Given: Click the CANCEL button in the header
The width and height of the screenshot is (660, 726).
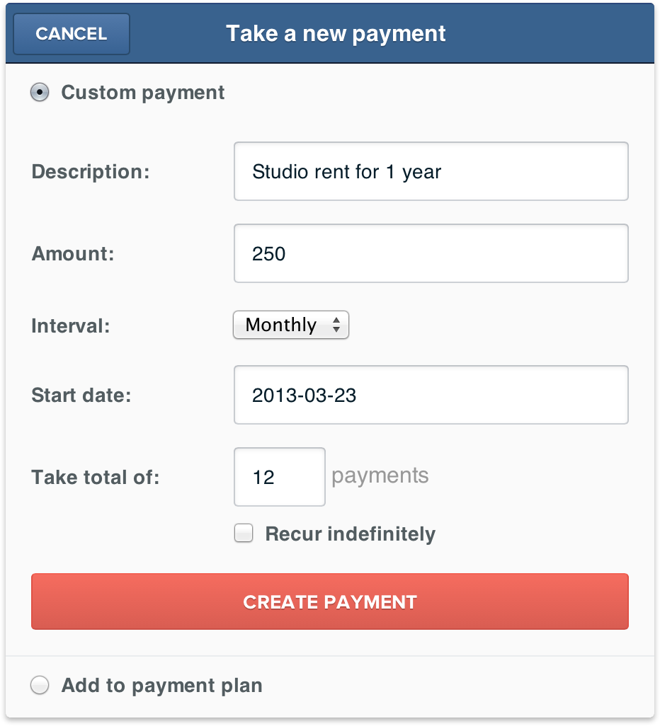Looking at the screenshot, I should pyautogui.click(x=72, y=34).
